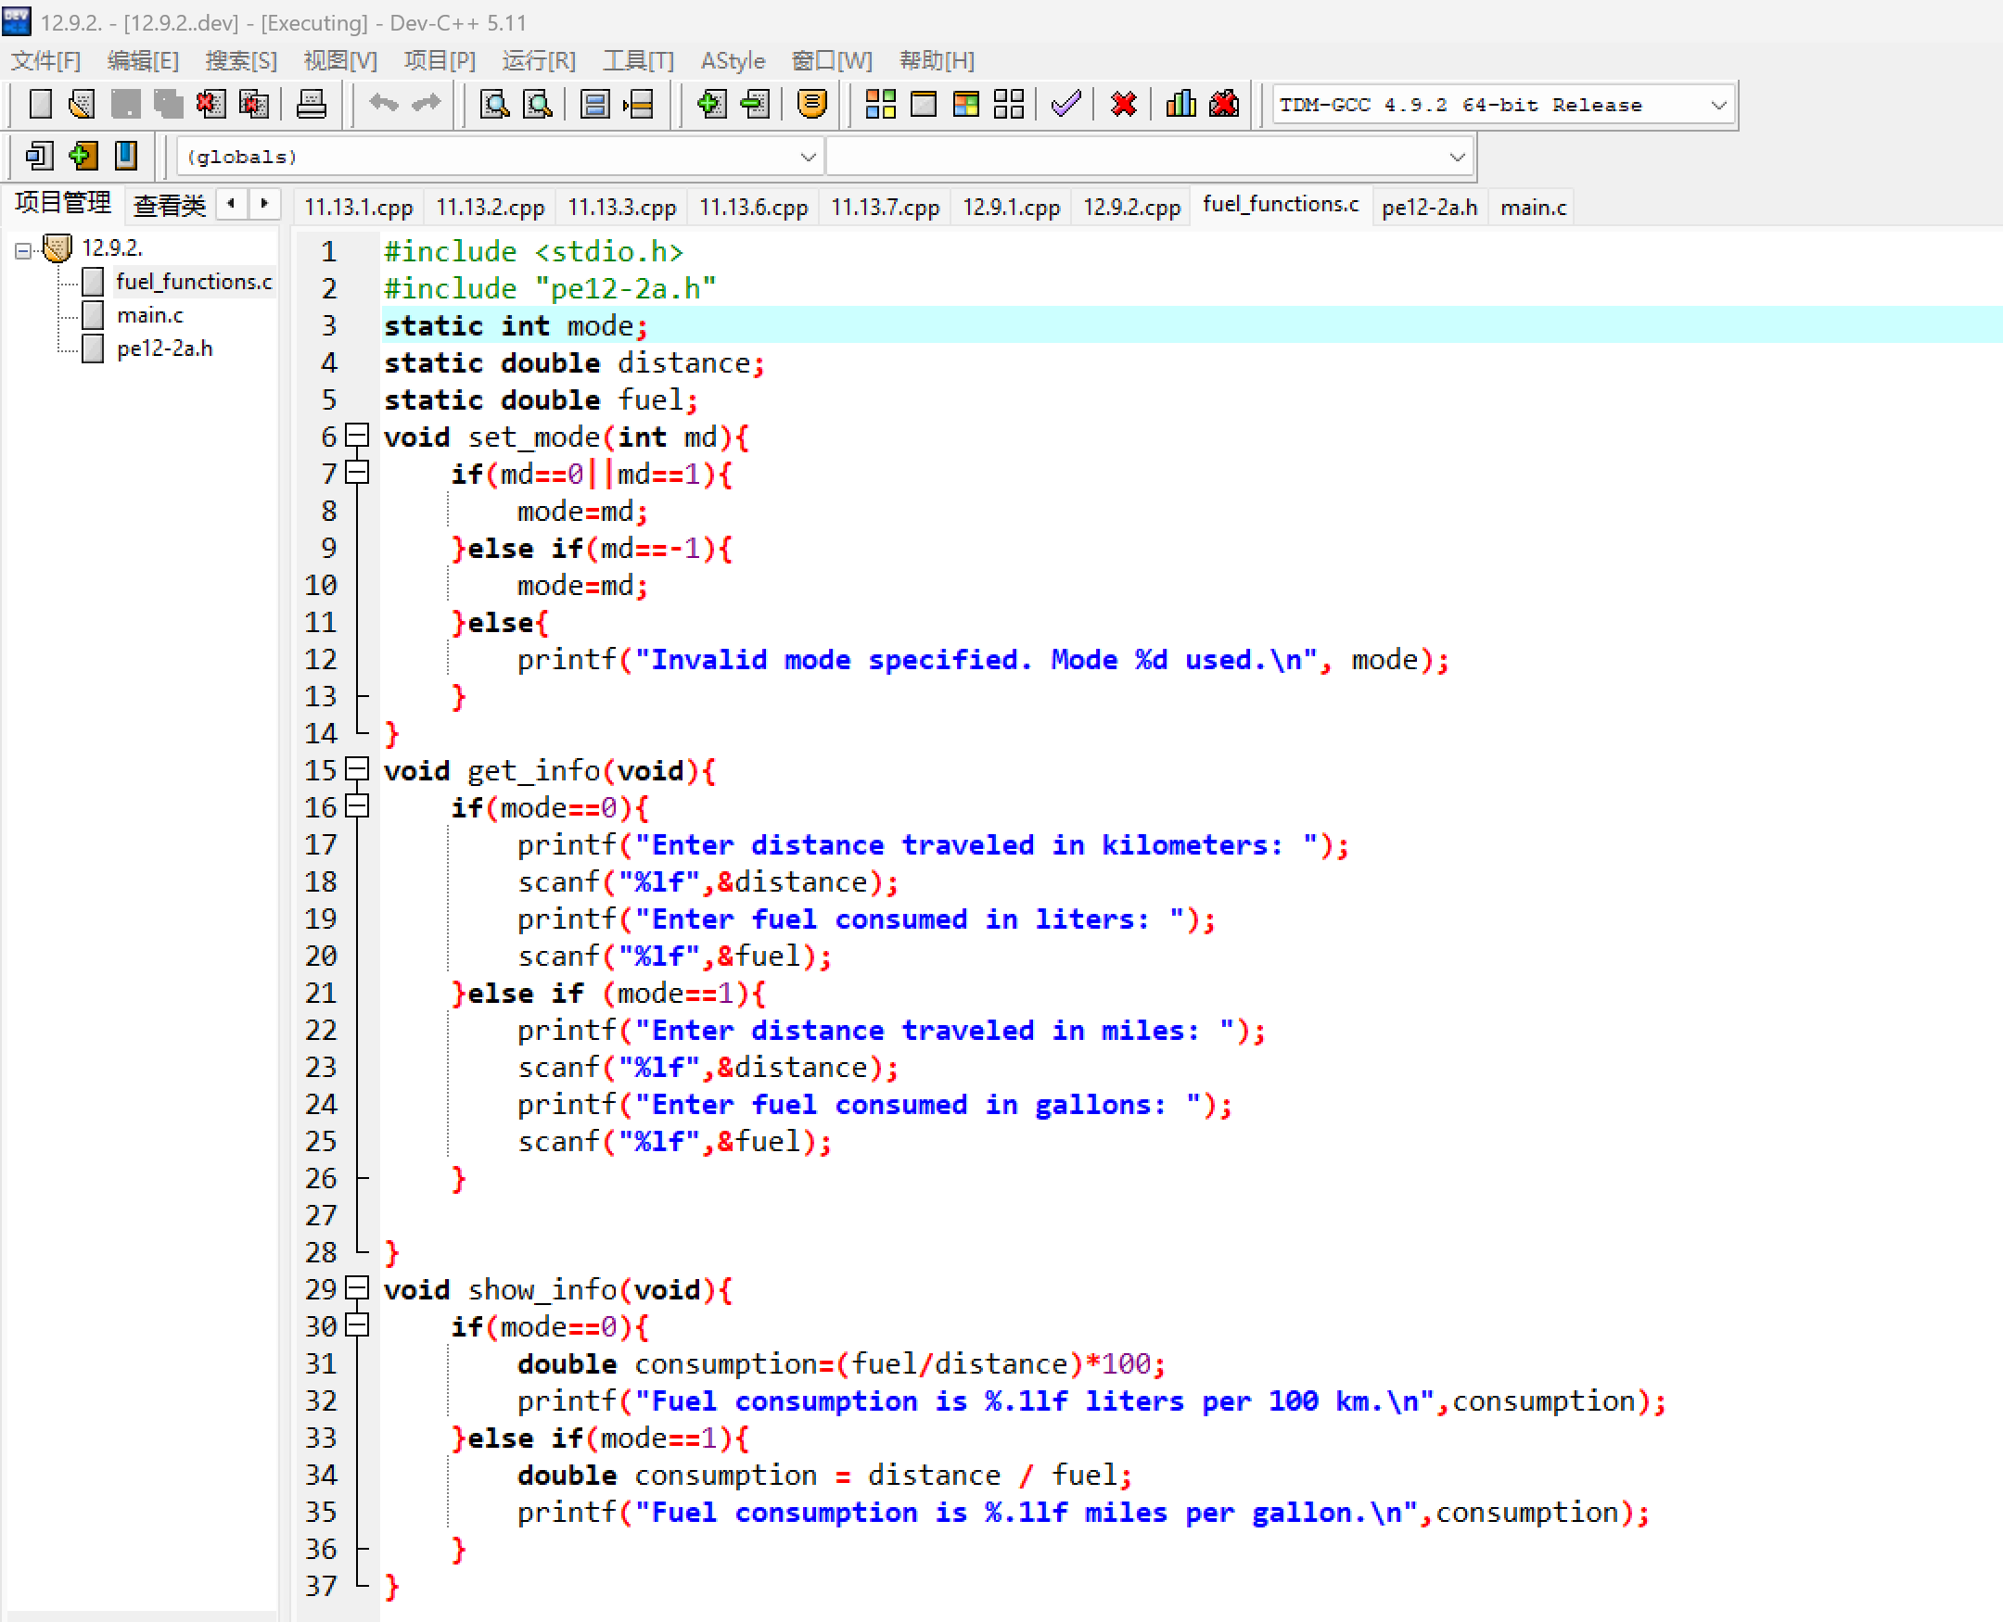2003x1622 pixels.
Task: Open the TDM-GCC compiler selection dropdown
Action: [x=1718, y=105]
